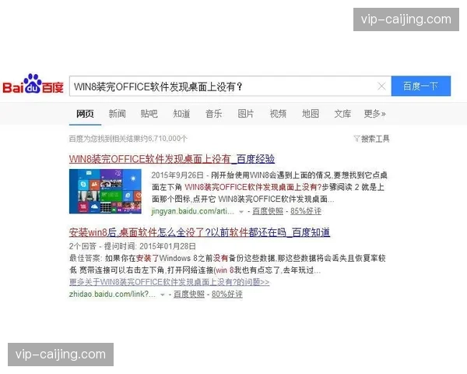This screenshot has width=467, height=374.
Task: Click the 百度一下 search button
Action: [x=420, y=86]
